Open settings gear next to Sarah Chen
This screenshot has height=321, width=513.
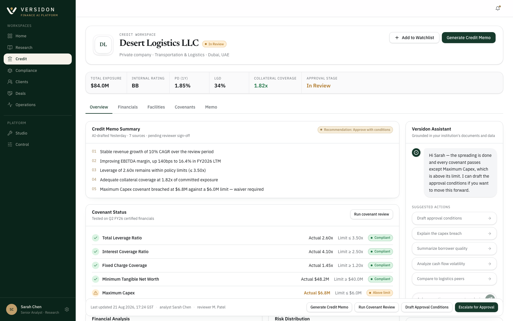click(x=67, y=309)
